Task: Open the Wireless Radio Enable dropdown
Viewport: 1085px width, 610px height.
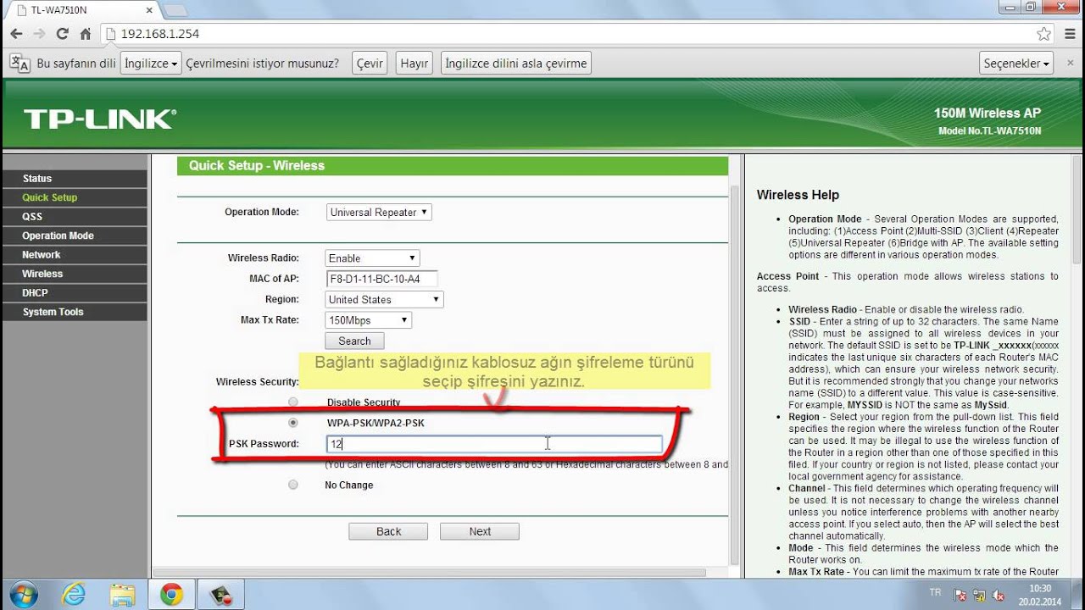Action: pos(372,258)
